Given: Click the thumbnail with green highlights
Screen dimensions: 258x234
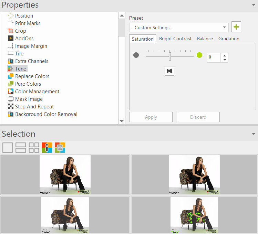Looking at the screenshot, I should coord(194,215).
